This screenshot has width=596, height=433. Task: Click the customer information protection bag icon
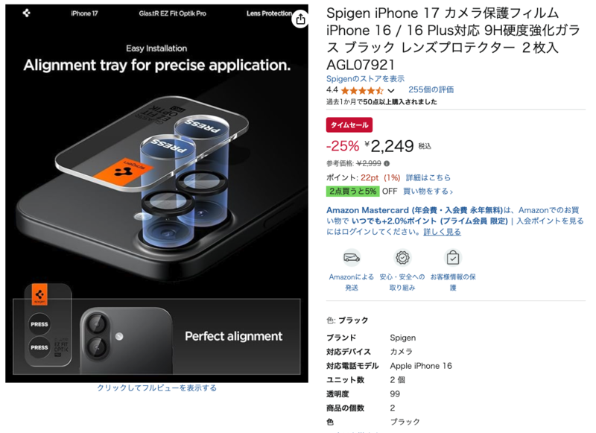pyautogui.click(x=453, y=258)
